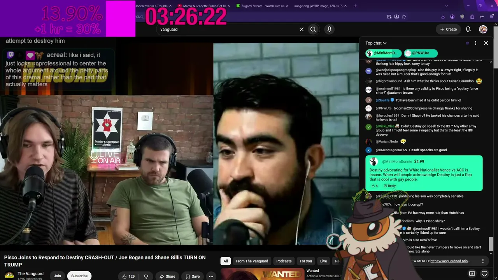This screenshot has height=280, width=498.
Task: Open live chat more options menu
Action: pyautogui.click(x=475, y=43)
